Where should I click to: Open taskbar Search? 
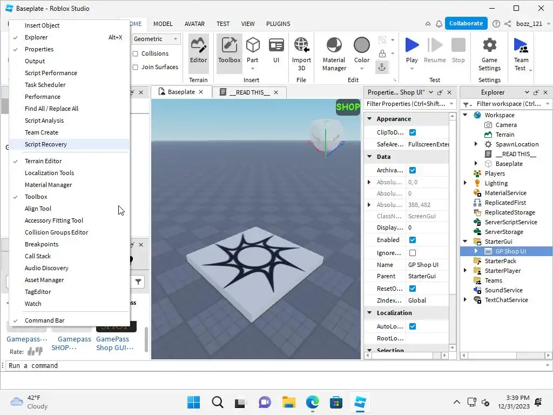tap(217, 402)
